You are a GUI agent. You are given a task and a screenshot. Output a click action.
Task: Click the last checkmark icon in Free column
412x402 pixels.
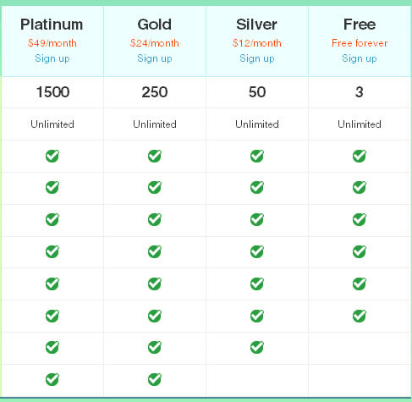(360, 316)
